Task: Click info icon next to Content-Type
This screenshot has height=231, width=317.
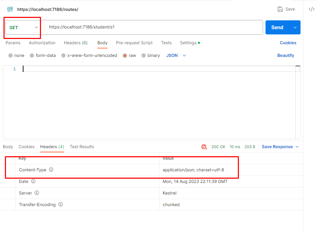Action: (51, 170)
